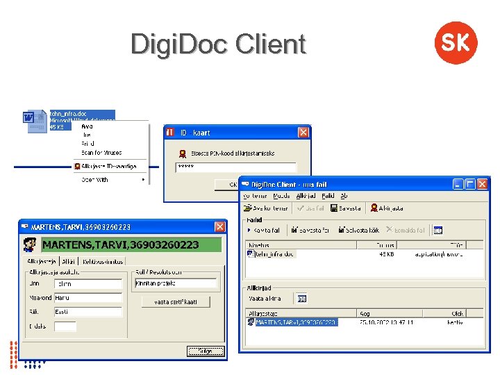This screenshot has height=375, width=500.
Task: Click the Ava konteiner open-folder icon
Action: pyautogui.click(x=248, y=208)
